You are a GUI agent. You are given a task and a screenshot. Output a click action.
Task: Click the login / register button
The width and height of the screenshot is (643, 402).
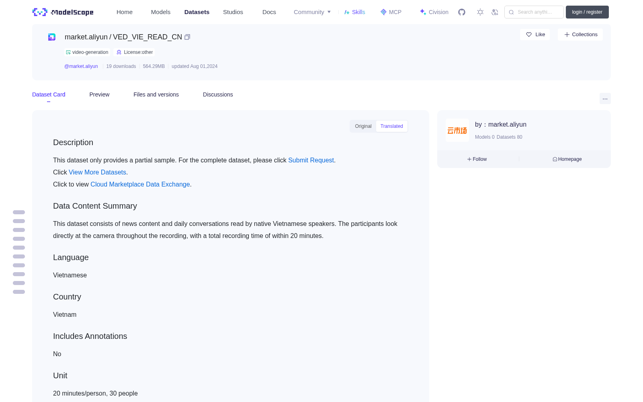click(x=587, y=12)
